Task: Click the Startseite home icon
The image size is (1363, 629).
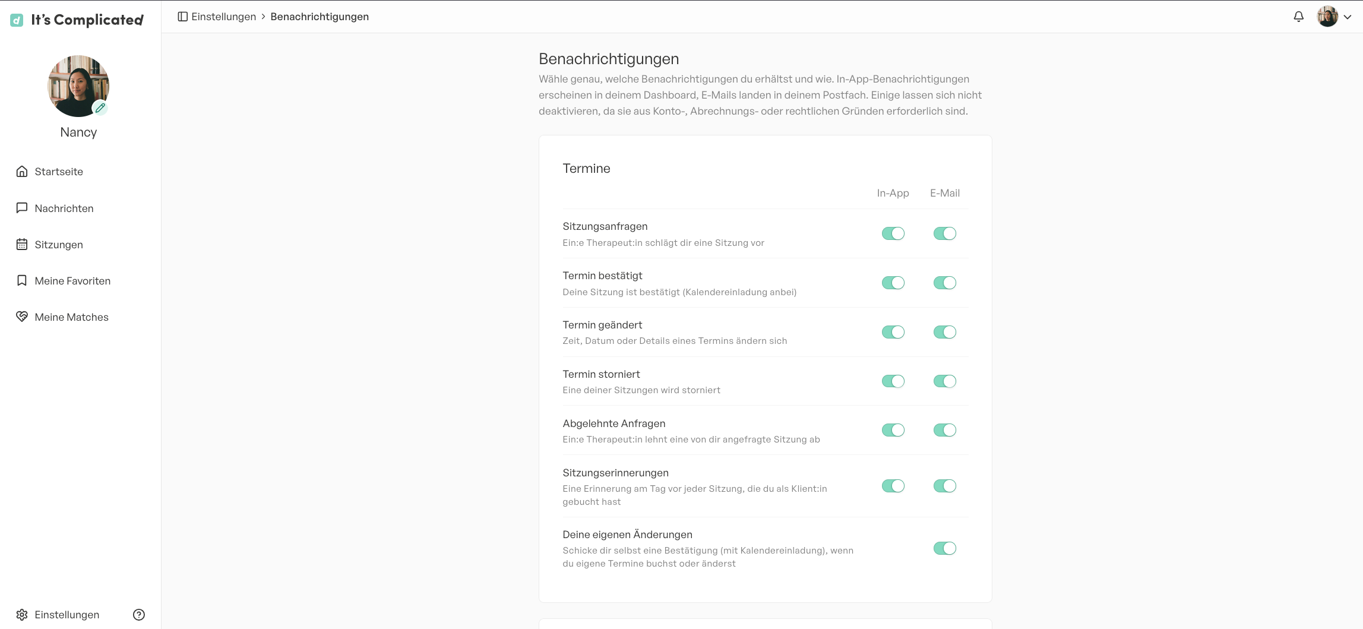Action: [x=22, y=172]
